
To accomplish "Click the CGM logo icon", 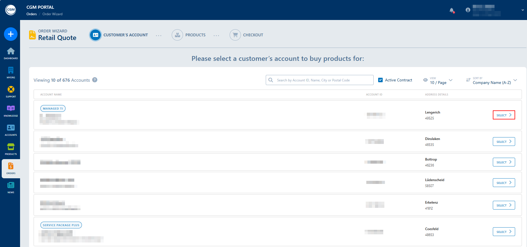I will [11, 10].
